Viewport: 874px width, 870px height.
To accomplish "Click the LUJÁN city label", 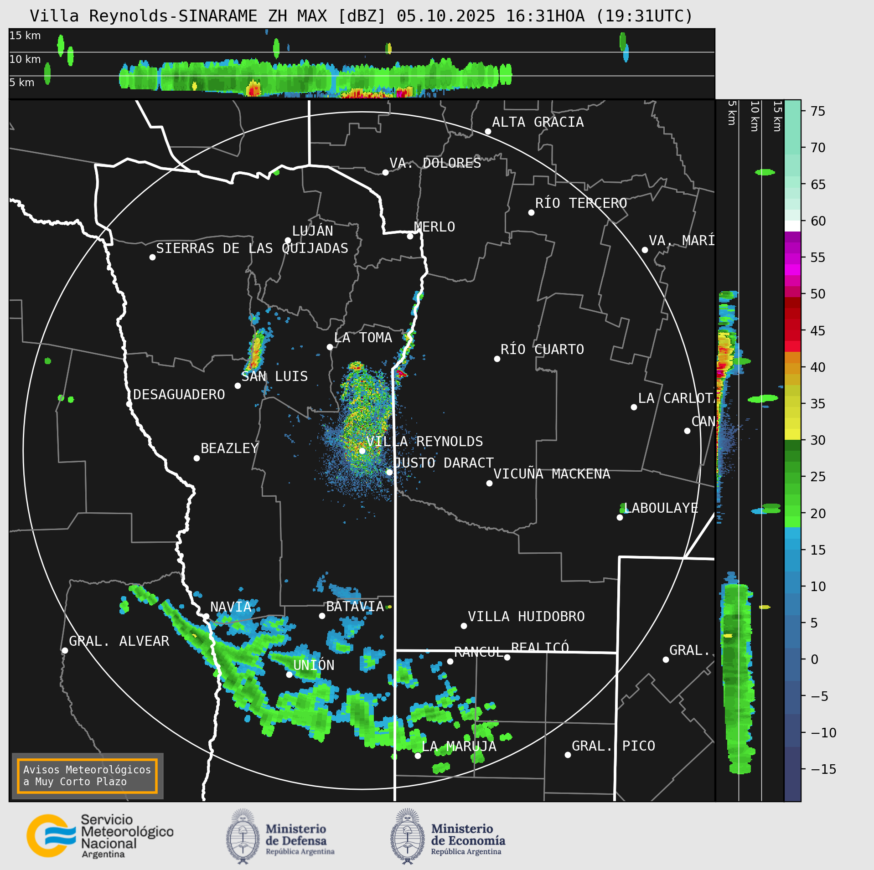I will point(312,231).
